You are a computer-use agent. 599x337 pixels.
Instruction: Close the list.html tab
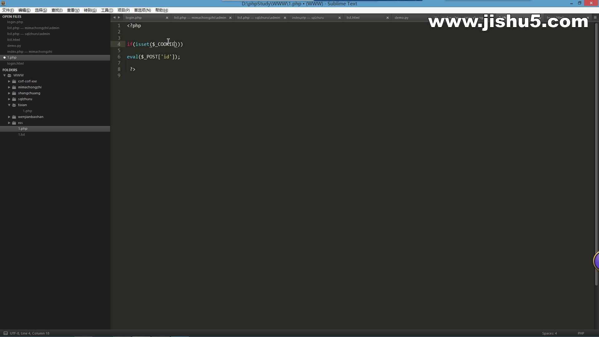387,18
